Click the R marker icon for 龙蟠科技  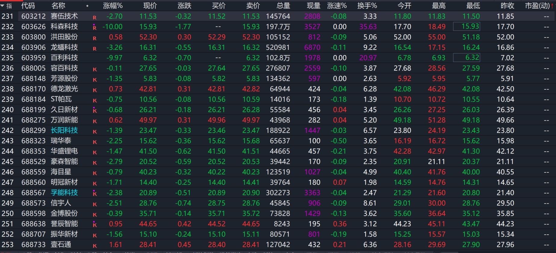[x=95, y=48]
